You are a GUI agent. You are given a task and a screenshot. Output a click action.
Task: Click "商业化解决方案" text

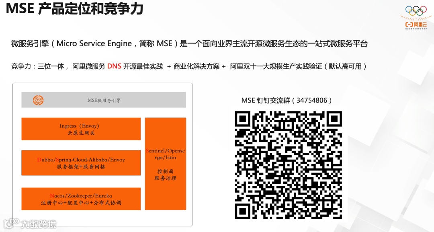[x=196, y=66]
